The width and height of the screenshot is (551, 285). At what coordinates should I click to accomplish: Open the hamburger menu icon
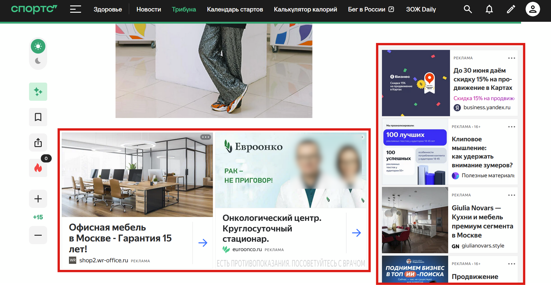click(76, 9)
